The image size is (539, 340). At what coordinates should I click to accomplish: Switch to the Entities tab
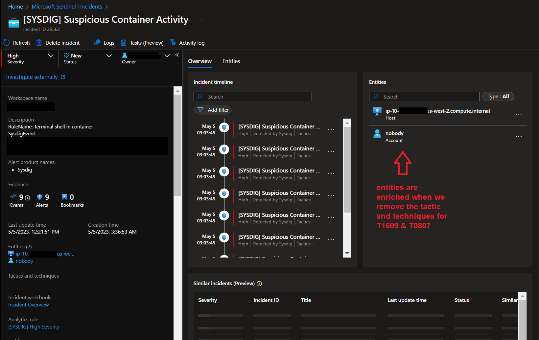[231, 61]
